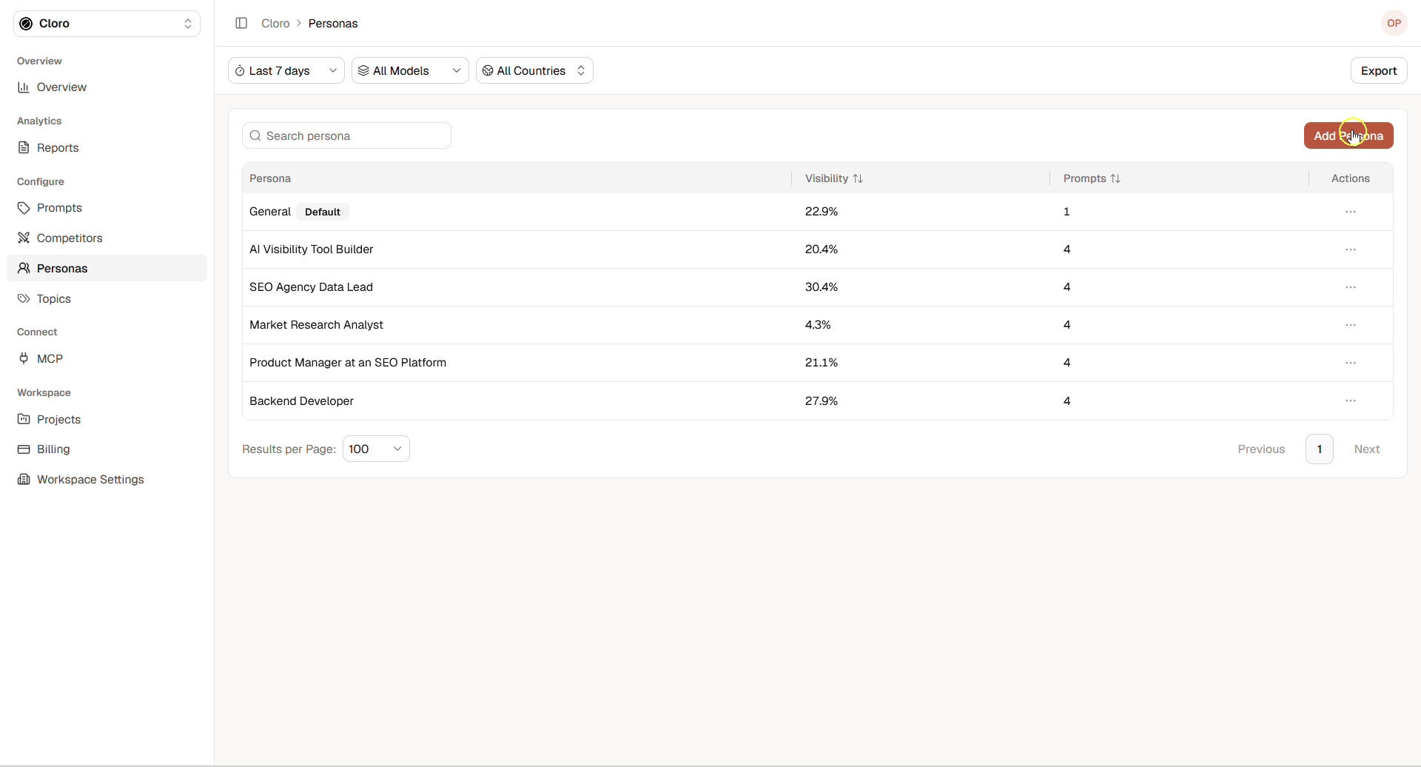Click the Market Research Analyst persona name
The width and height of the screenshot is (1421, 767).
[316, 325]
